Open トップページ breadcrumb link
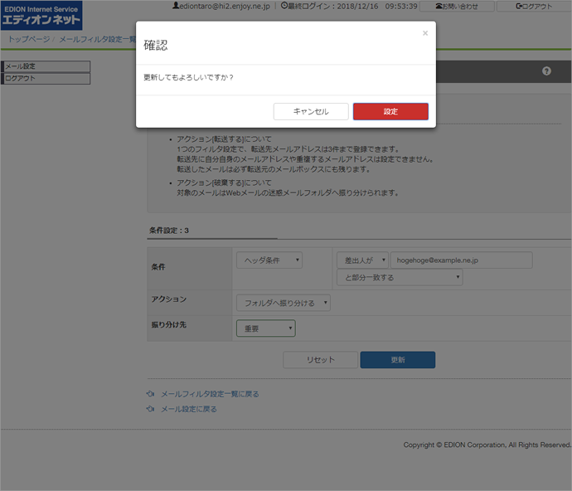572x491 pixels. (x=29, y=39)
